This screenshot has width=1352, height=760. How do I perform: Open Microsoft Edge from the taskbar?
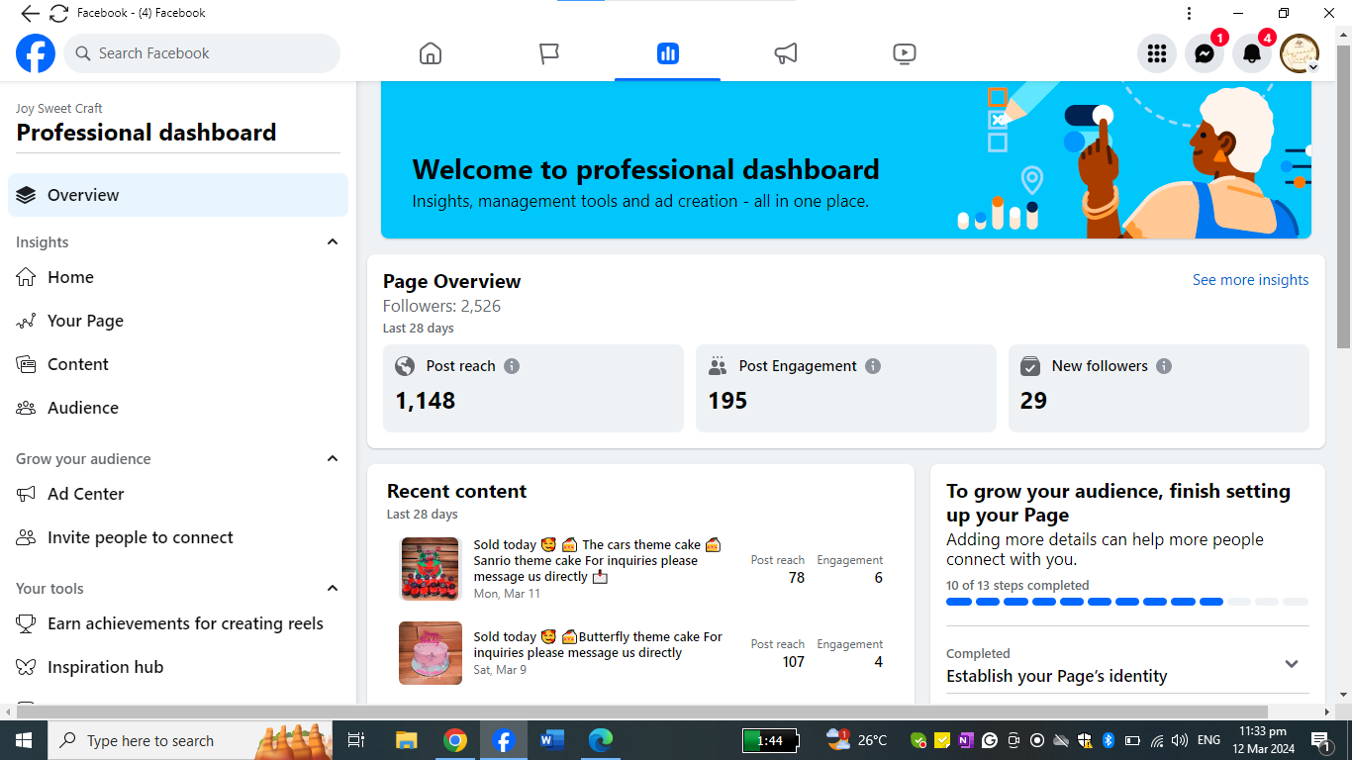601,740
